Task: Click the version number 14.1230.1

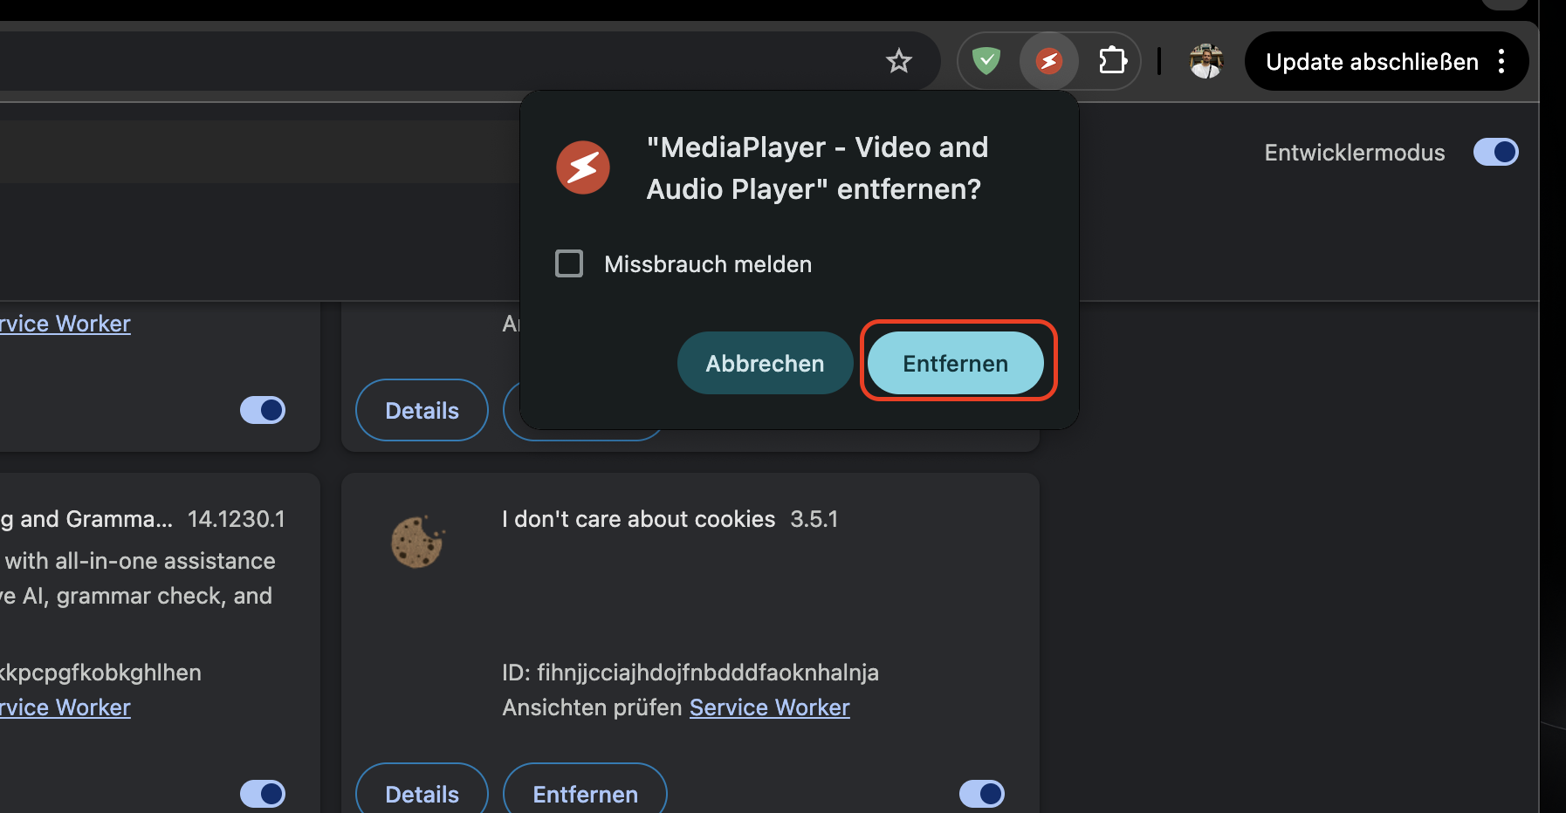Action: [237, 519]
